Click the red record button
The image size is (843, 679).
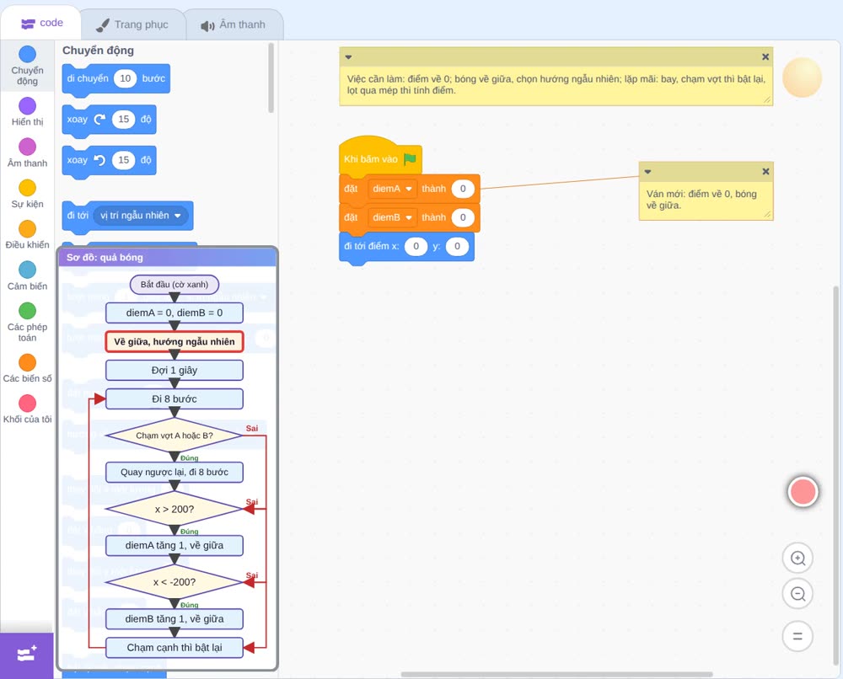pos(803,491)
